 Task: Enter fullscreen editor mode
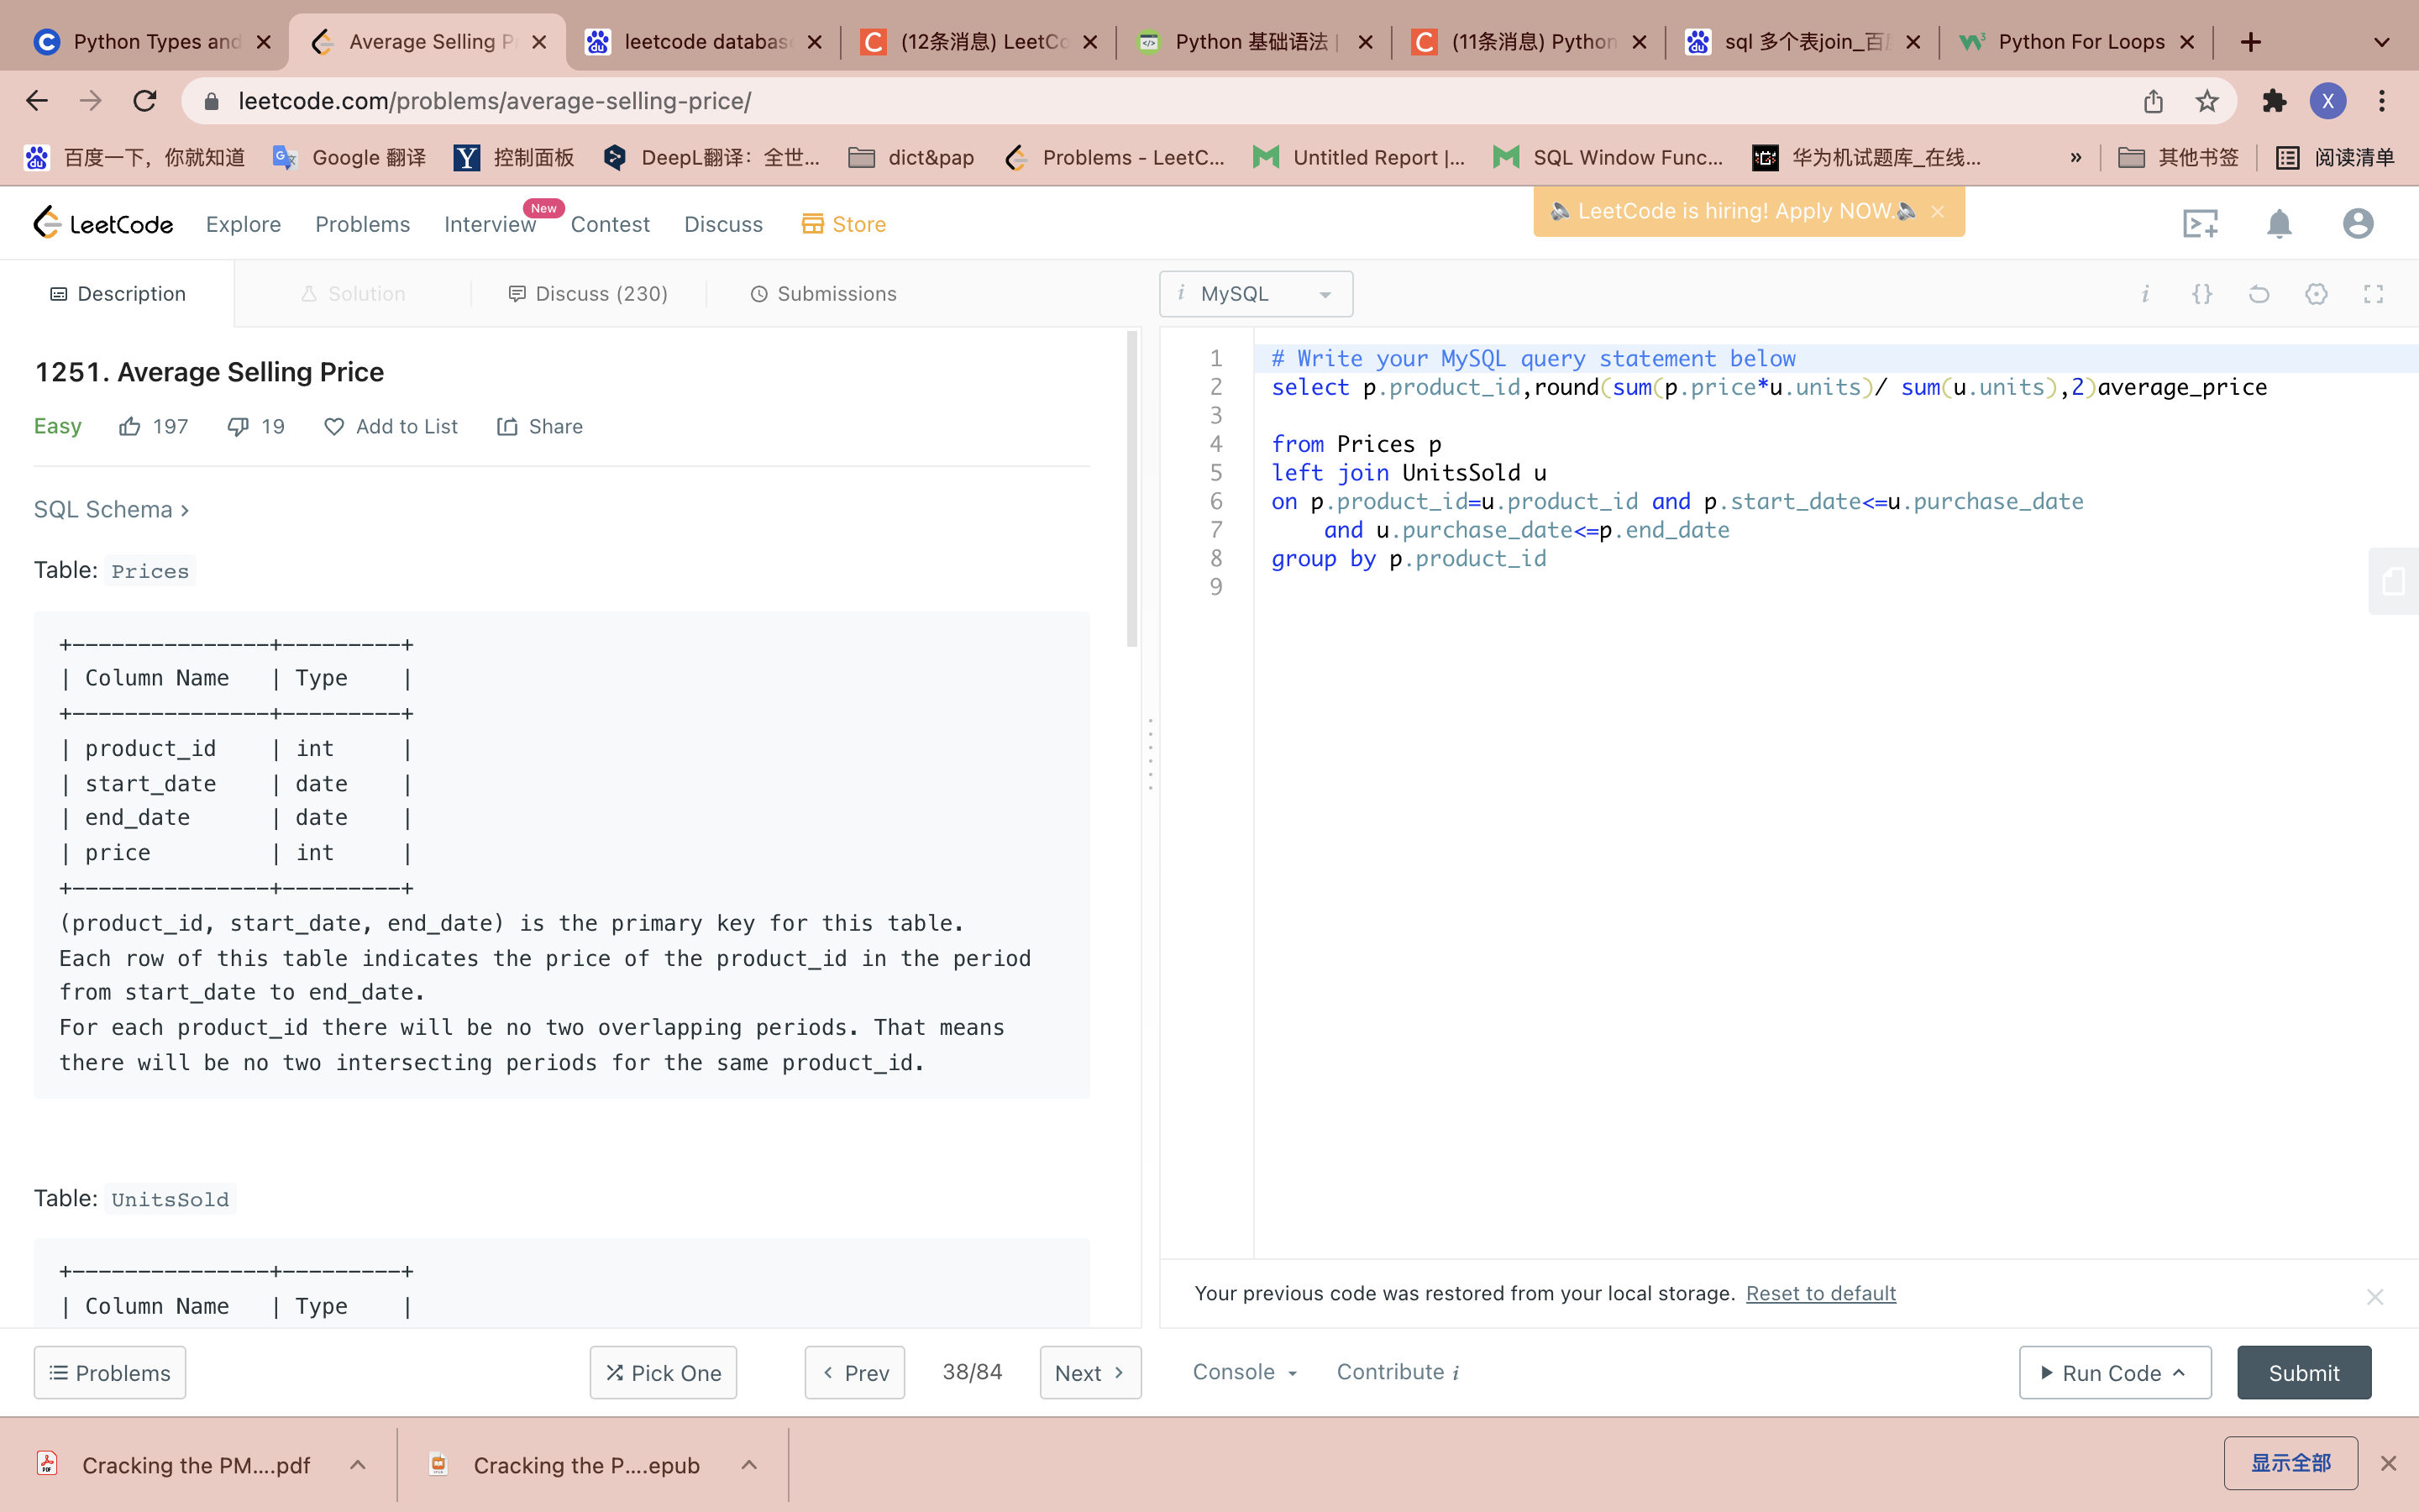pos(2373,294)
